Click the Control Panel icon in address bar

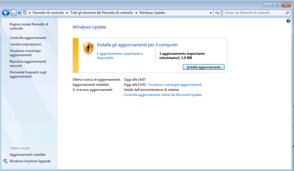pos(25,12)
